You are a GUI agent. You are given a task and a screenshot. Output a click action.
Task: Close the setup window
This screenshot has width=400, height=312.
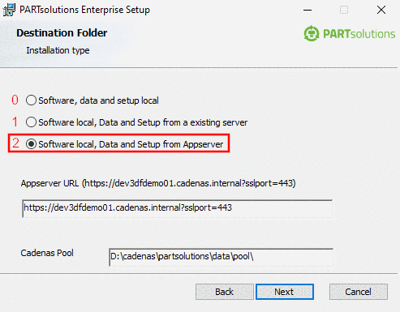click(381, 11)
